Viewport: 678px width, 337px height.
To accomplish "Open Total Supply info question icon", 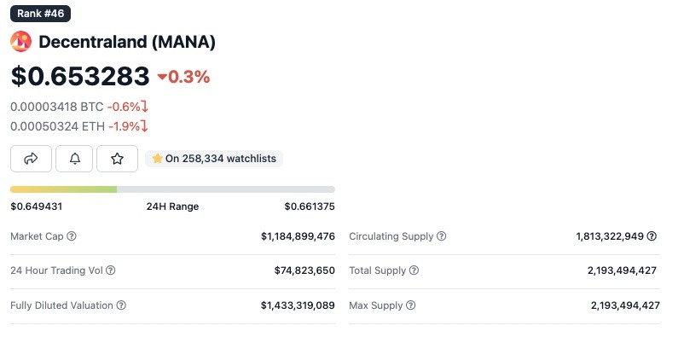I will coord(414,270).
